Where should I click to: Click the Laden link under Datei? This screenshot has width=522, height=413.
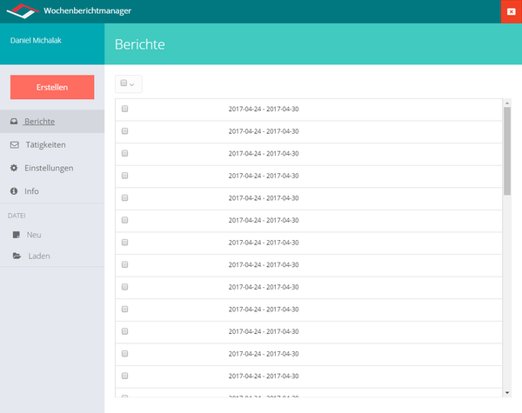point(39,256)
